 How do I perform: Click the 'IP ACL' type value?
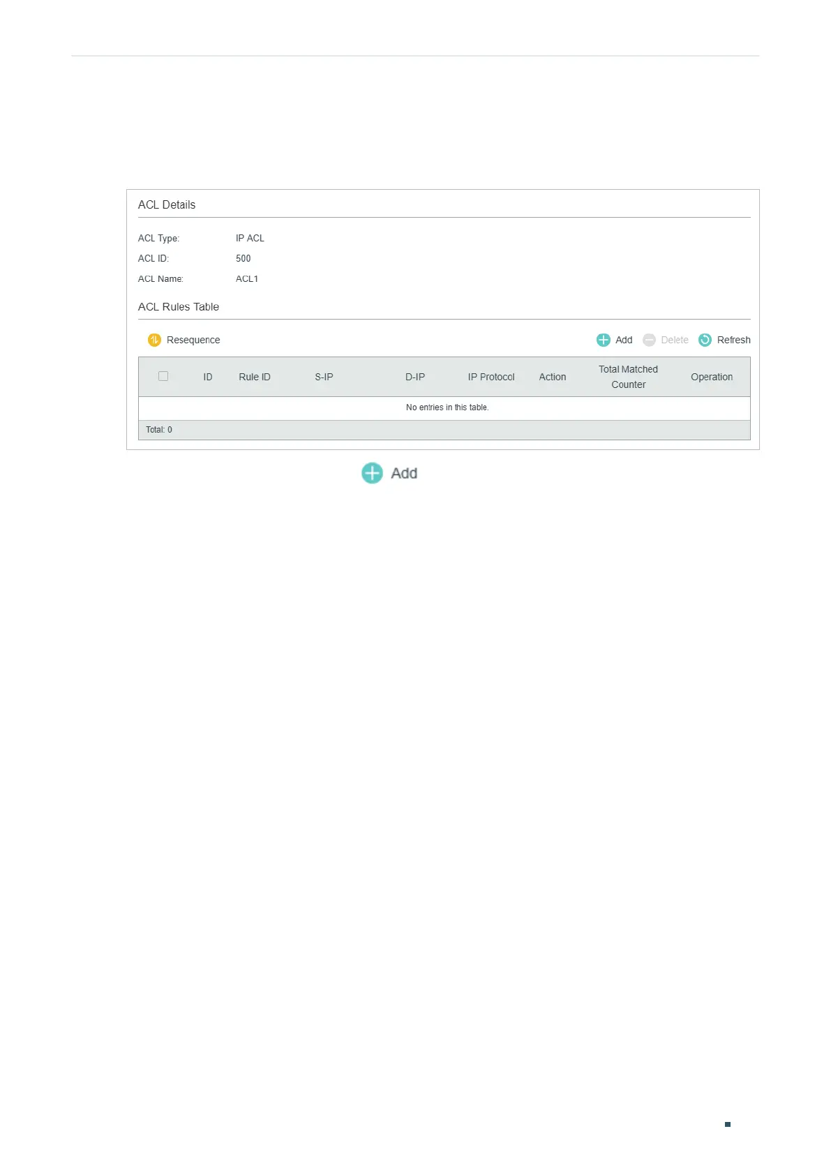(250, 238)
